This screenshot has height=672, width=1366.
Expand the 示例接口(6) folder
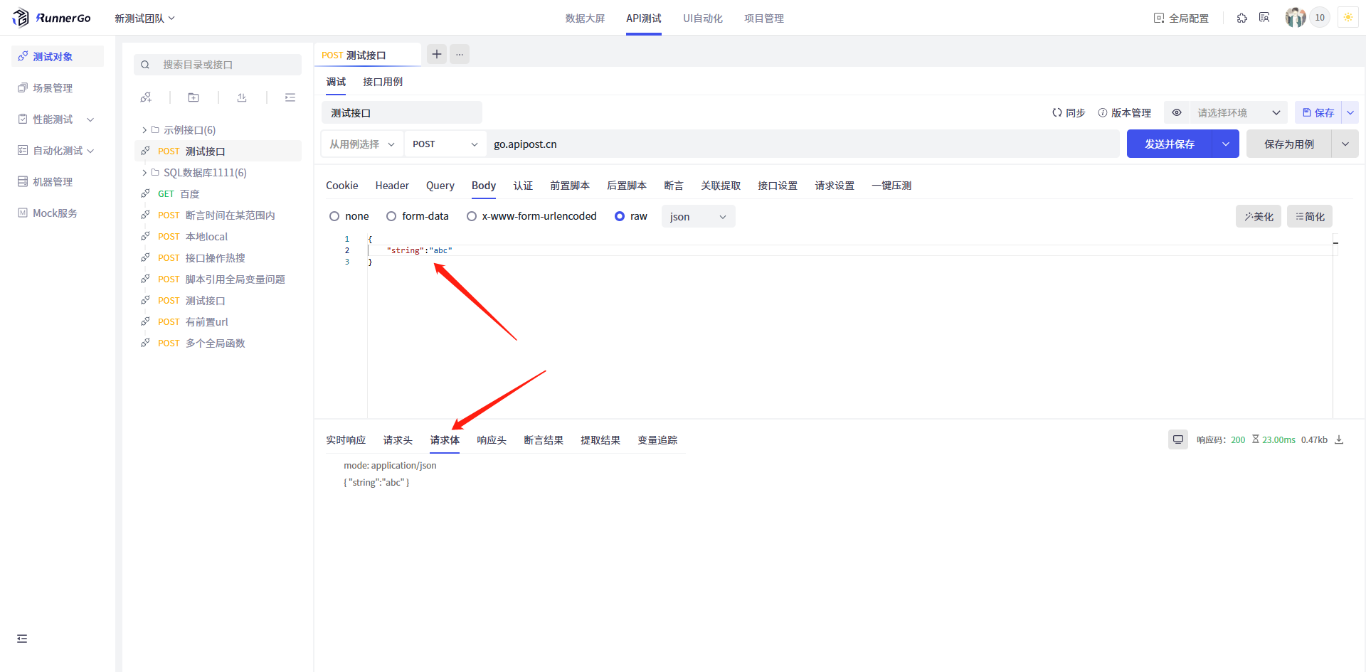click(x=144, y=130)
